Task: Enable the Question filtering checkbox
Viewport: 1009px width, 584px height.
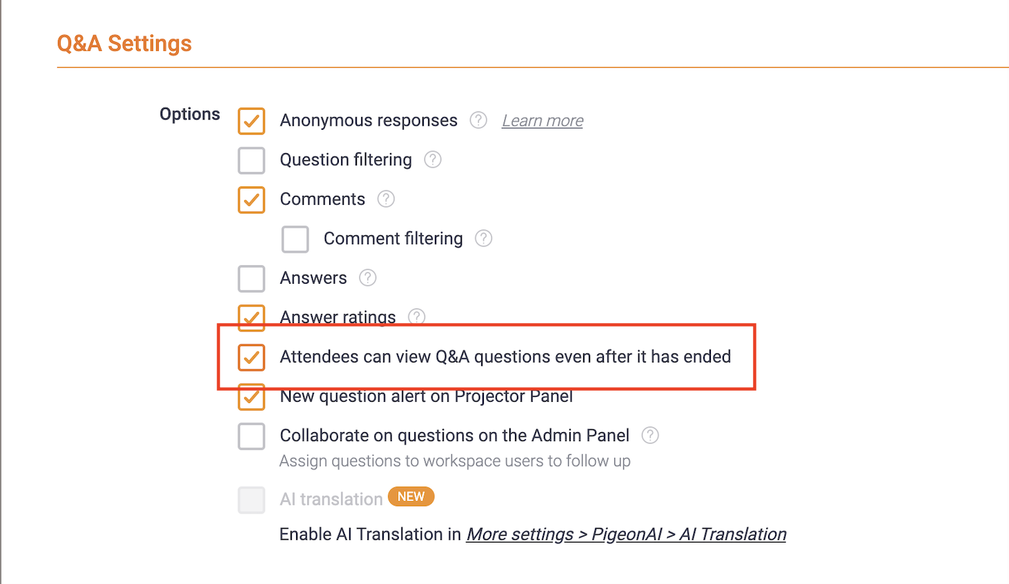Action: [x=251, y=160]
